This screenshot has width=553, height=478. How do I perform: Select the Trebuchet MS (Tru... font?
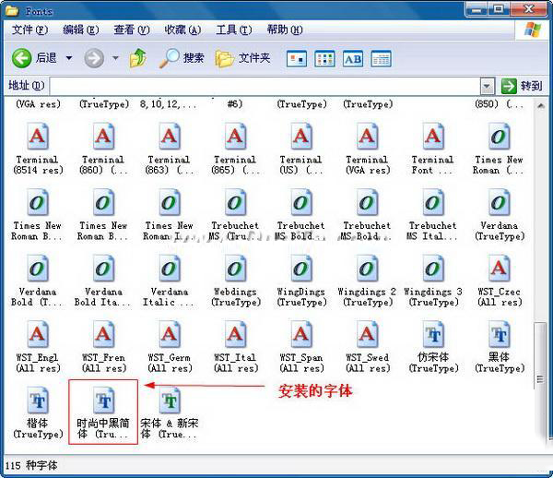pyautogui.click(x=235, y=215)
